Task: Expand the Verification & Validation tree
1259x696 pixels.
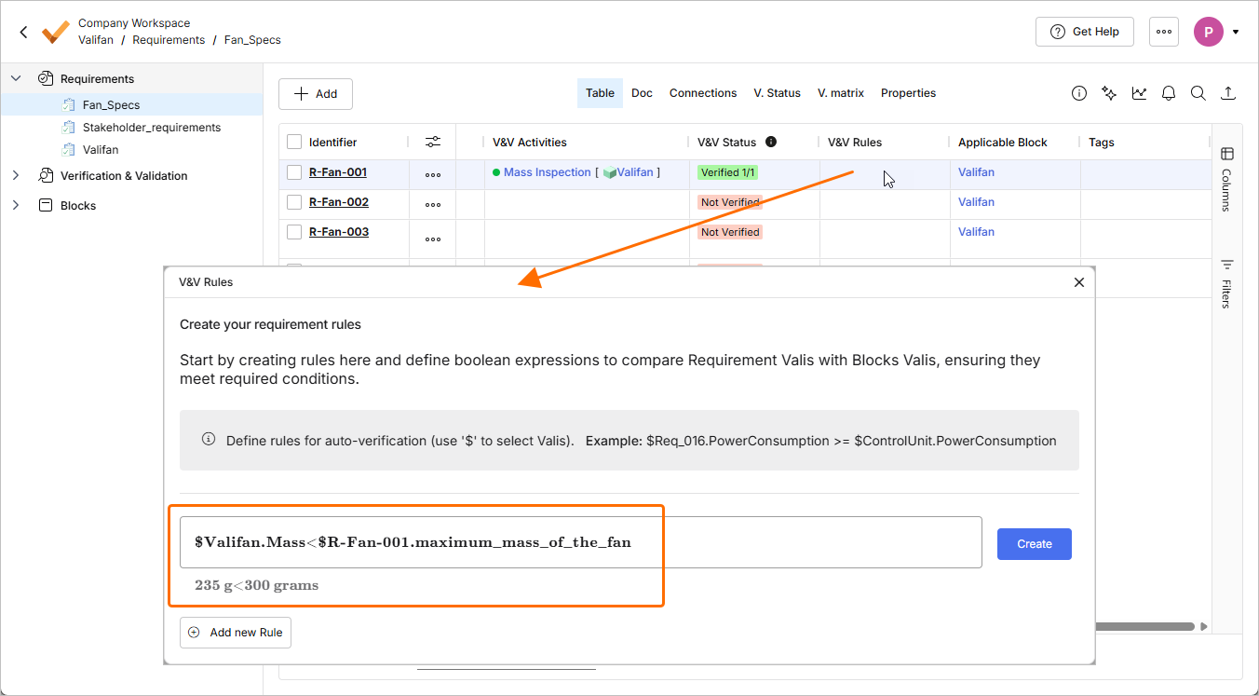Action: [16, 175]
